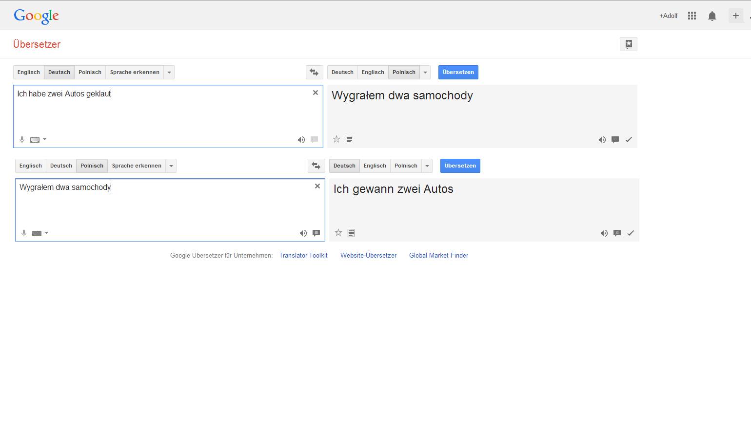Screen dimensions: 751x430
Task: Click the translated text 'Wygrałem dwa samochody'
Action: [402, 96]
